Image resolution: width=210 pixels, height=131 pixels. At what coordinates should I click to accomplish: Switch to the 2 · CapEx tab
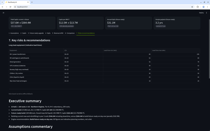[23, 33]
